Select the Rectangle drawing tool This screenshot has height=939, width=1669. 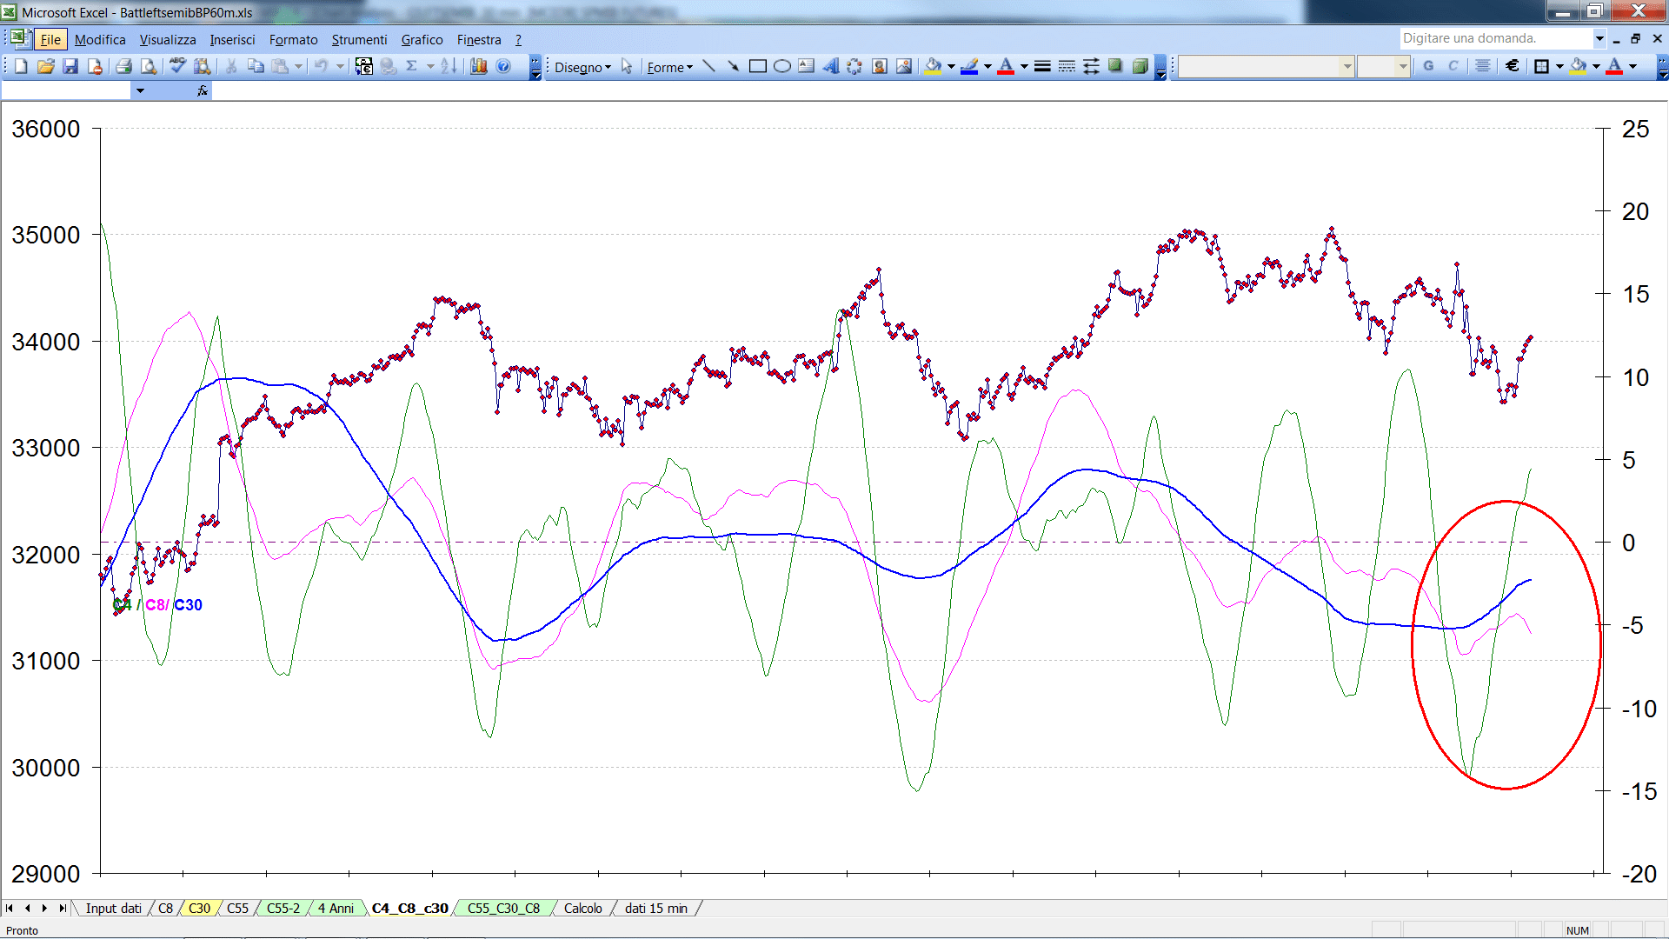[x=757, y=66]
